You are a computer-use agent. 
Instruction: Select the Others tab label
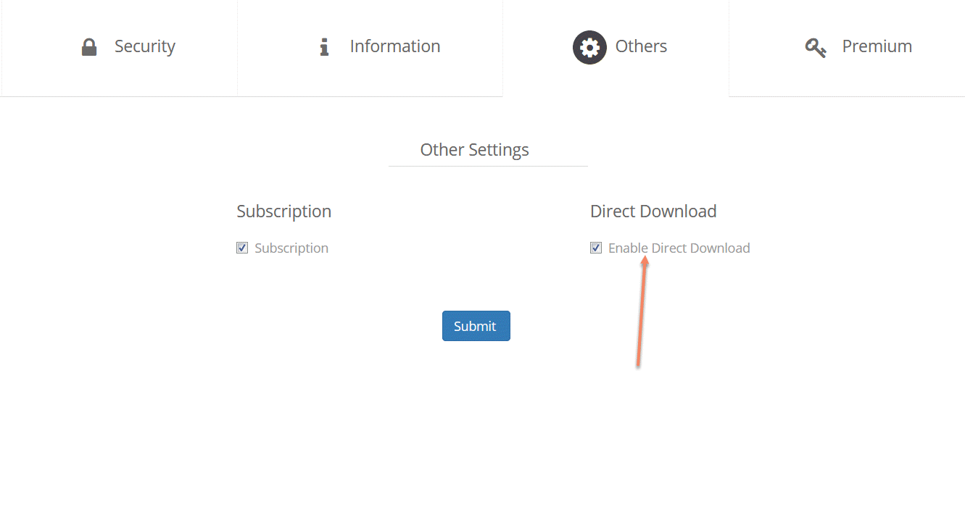pos(641,46)
